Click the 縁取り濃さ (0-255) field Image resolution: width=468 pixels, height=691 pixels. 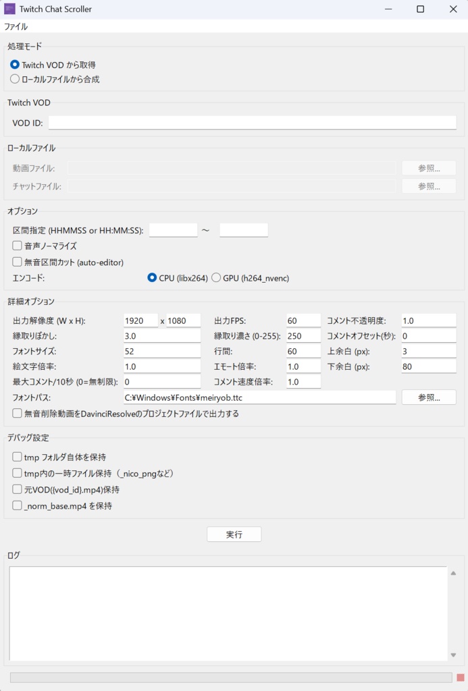(x=303, y=336)
